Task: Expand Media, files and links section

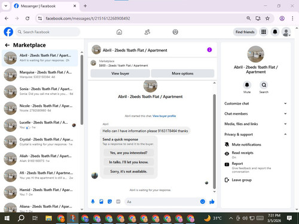Action: click(256, 124)
